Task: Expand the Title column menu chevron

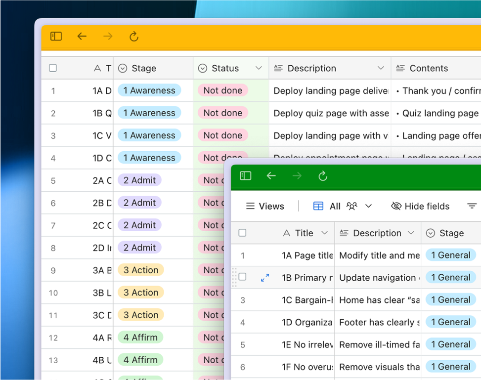Action: (324, 233)
